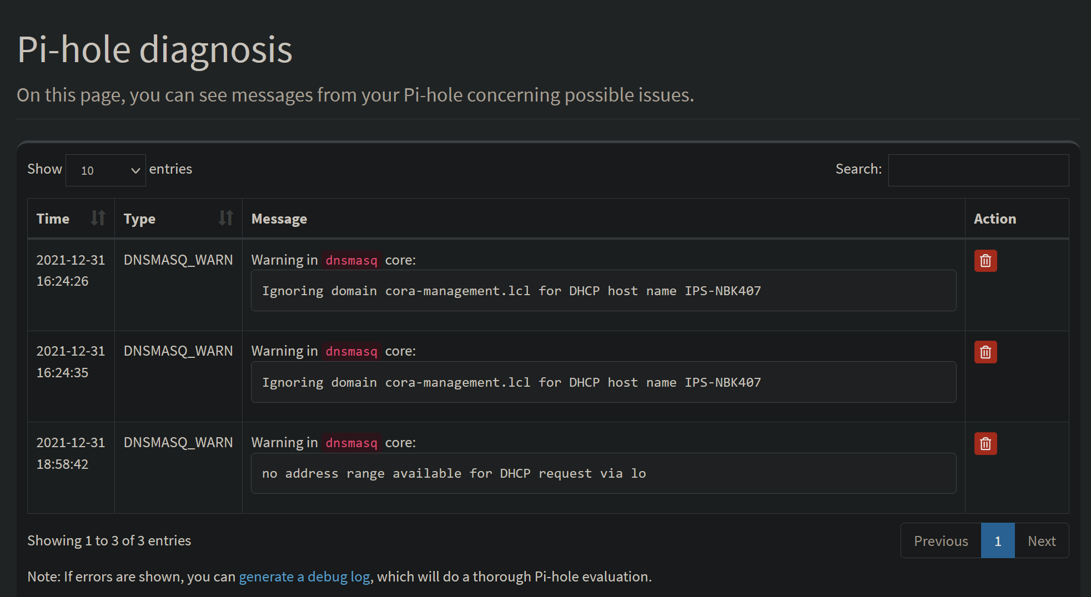This screenshot has height=597, width=1091.
Task: Click dnsmasq code tag in 16:24:26 row
Action: pyautogui.click(x=351, y=260)
